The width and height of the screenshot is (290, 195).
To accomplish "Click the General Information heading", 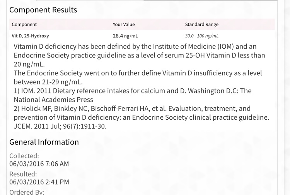I will (x=44, y=142).
